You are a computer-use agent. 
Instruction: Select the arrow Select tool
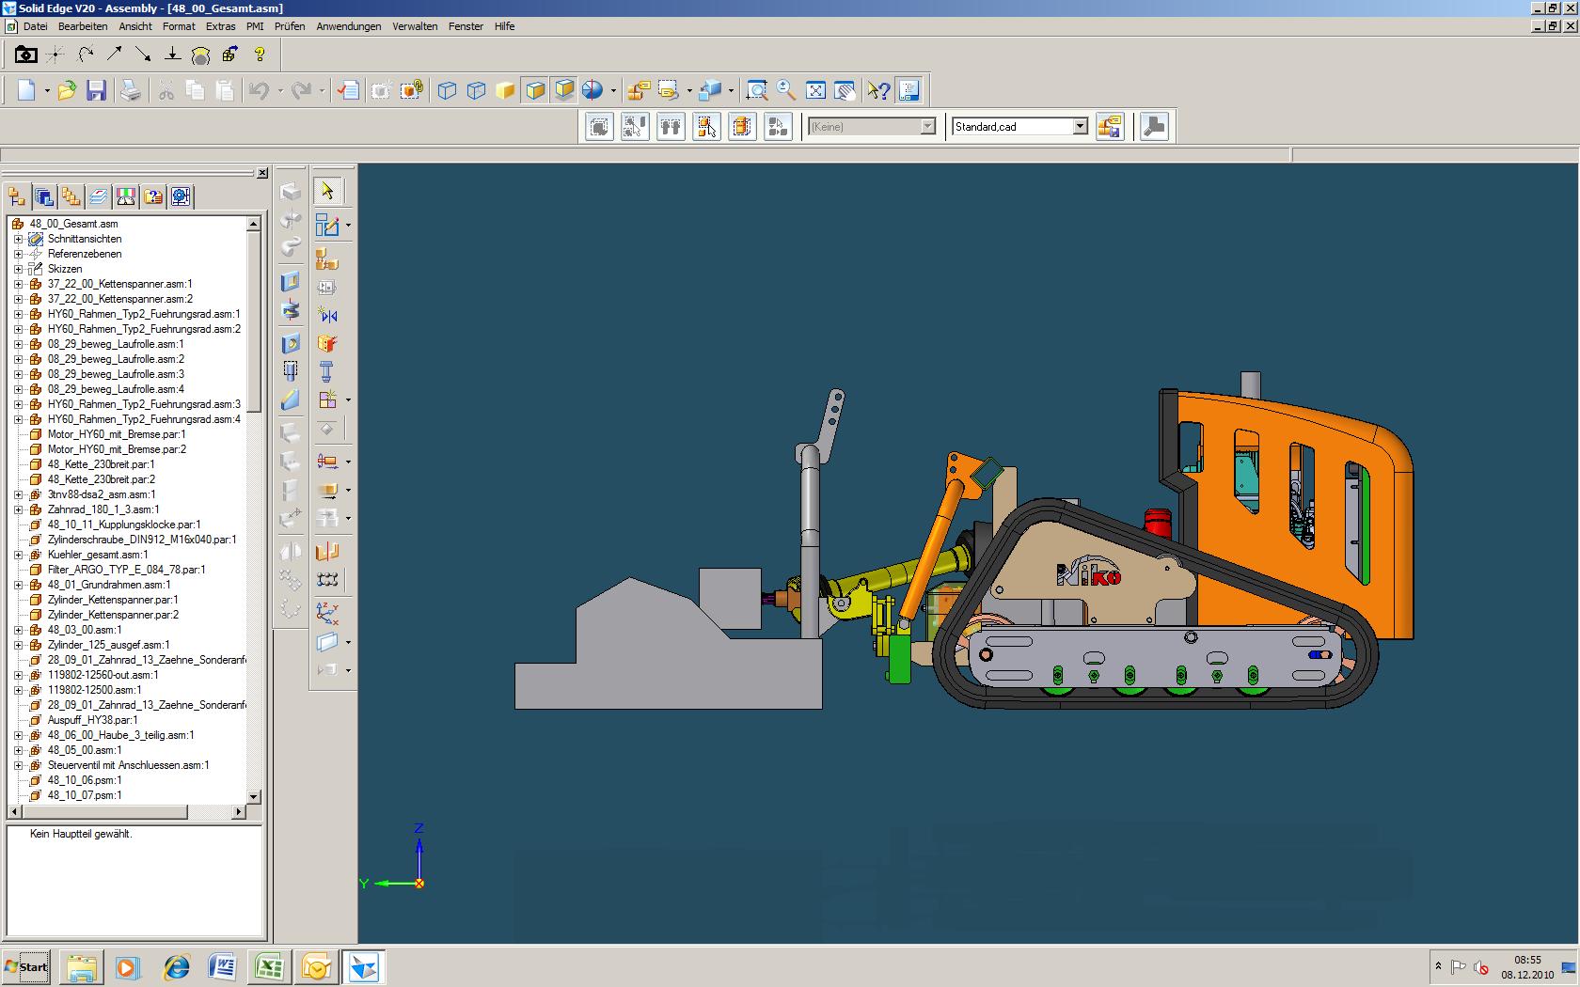coord(327,191)
